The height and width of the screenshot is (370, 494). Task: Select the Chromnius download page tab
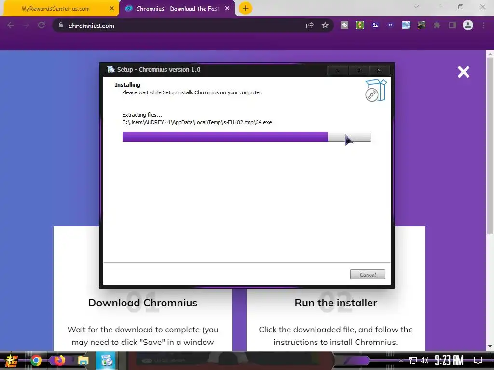[177, 9]
